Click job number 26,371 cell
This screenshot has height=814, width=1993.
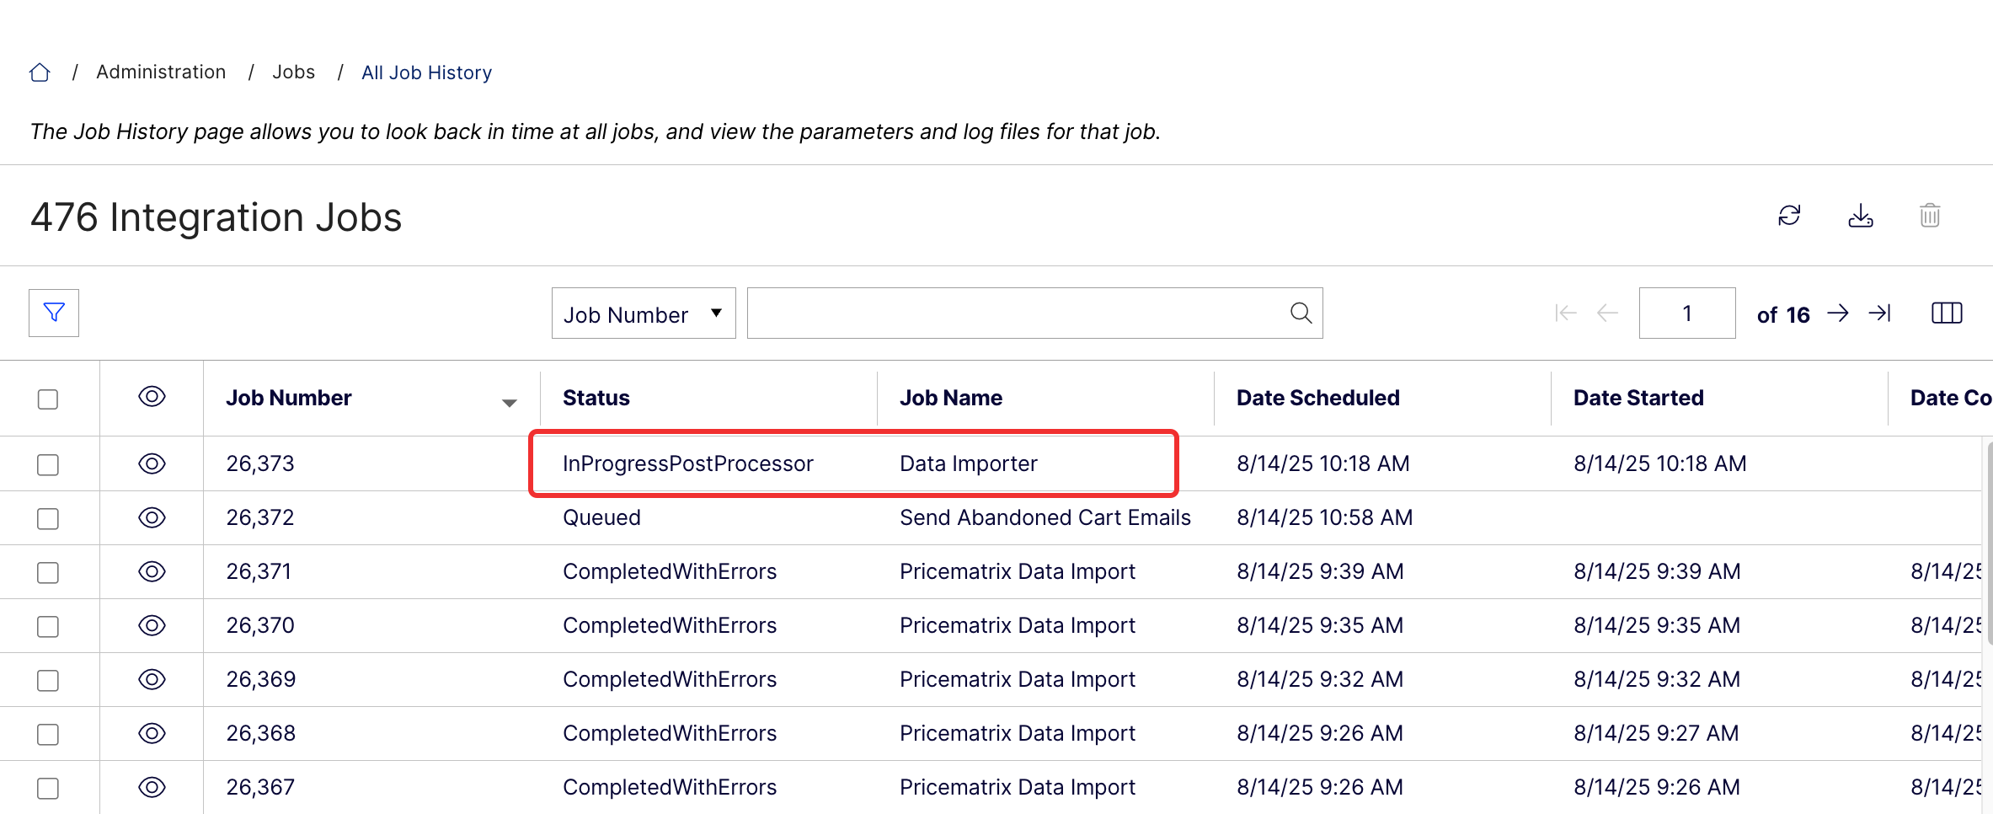point(259,571)
